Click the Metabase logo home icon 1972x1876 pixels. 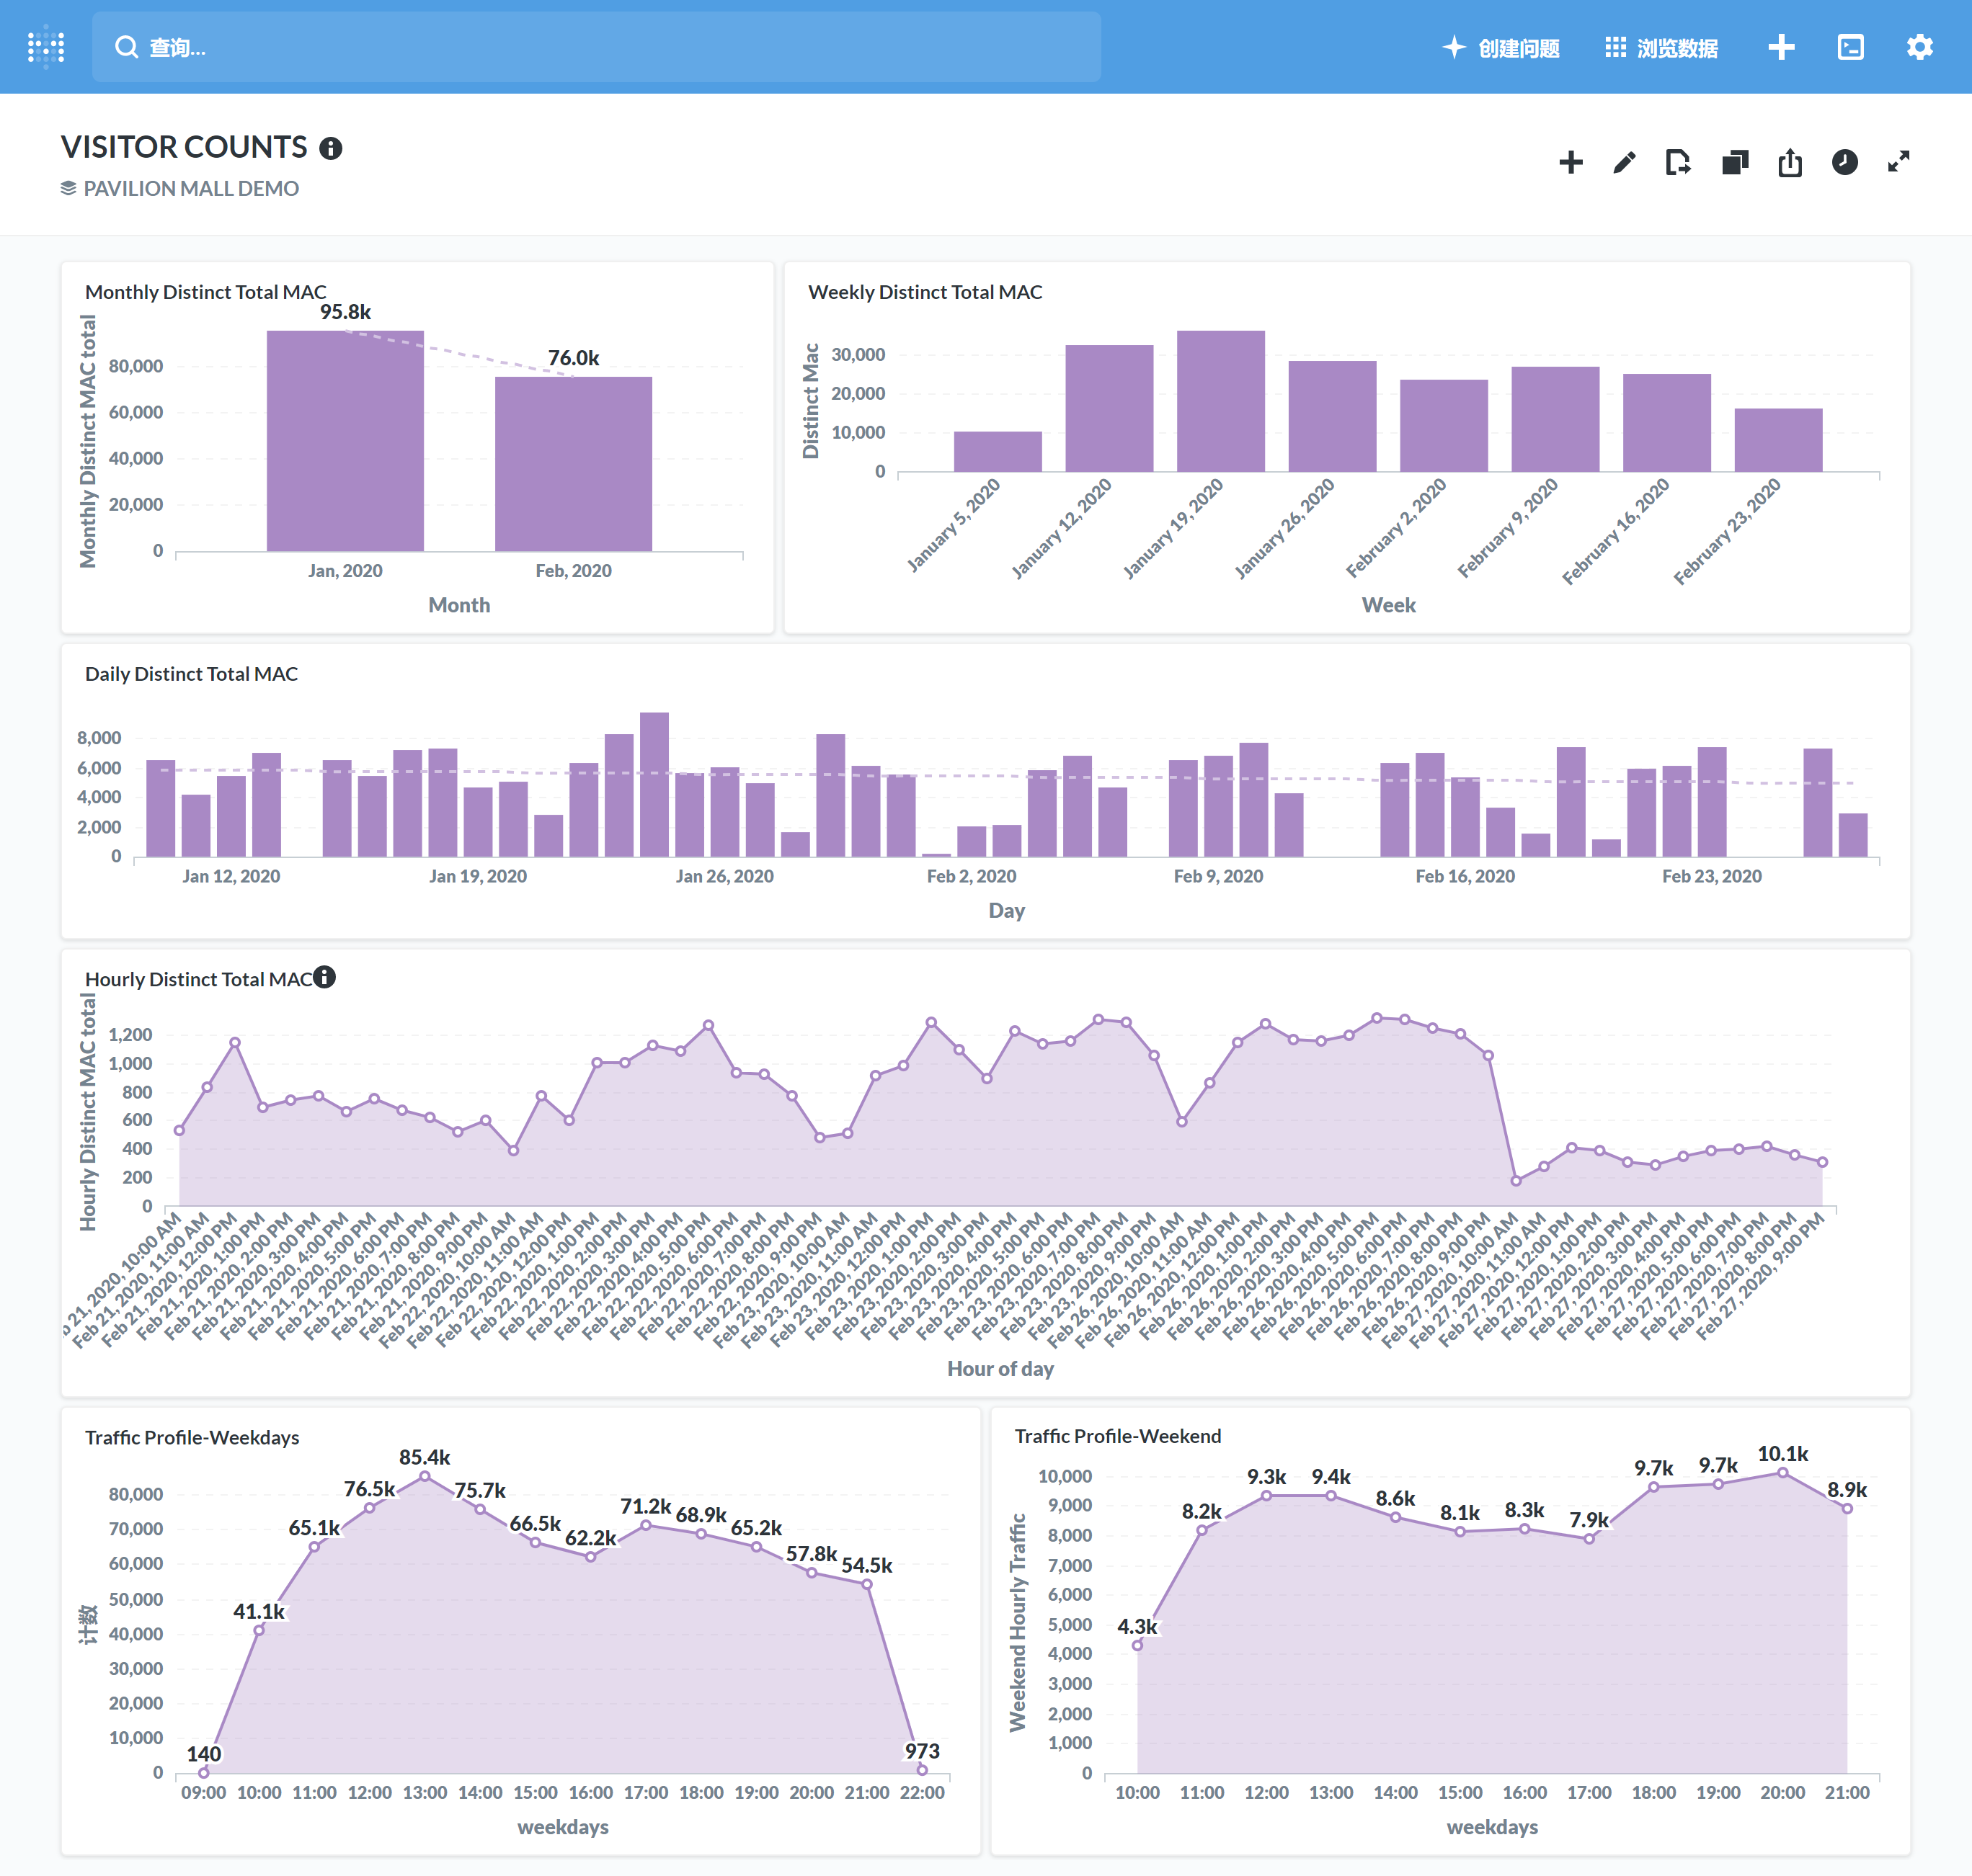(46, 47)
